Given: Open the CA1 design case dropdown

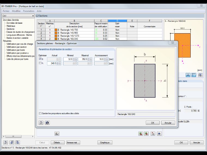Looking at the screenshot, I should pyautogui.click(x=33, y=16).
